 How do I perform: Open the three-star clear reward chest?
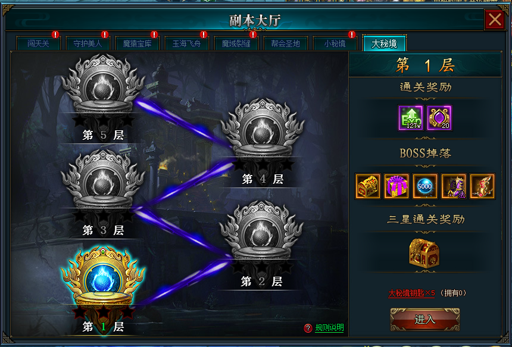pyautogui.click(x=424, y=254)
